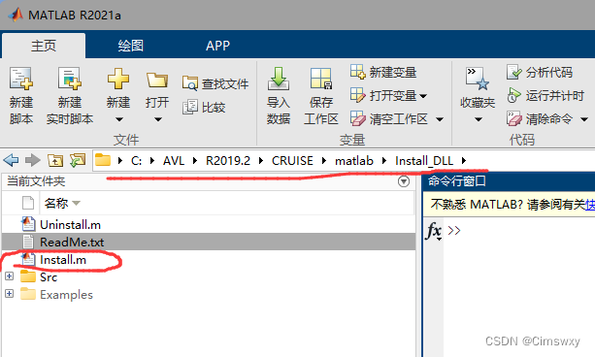Click the New Live Script (新建实时脚本) icon
The width and height of the screenshot is (595, 357).
click(70, 79)
